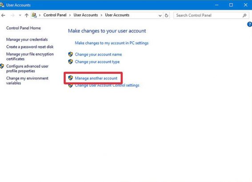
Task: Go up one level with the Up arrow
Action: pos(27,16)
